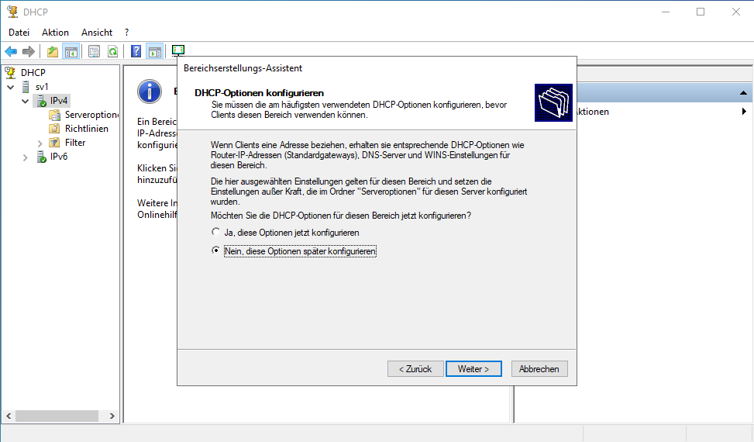Select the Serveroptionen tree item label
Viewport: 754px width, 442px height.
91,115
